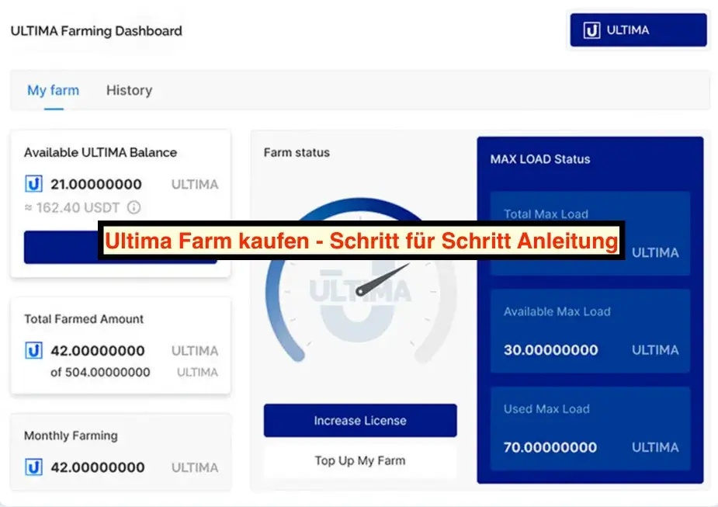This screenshot has height=507, width=718.
Task: Select the My farm tab
Action: (53, 90)
